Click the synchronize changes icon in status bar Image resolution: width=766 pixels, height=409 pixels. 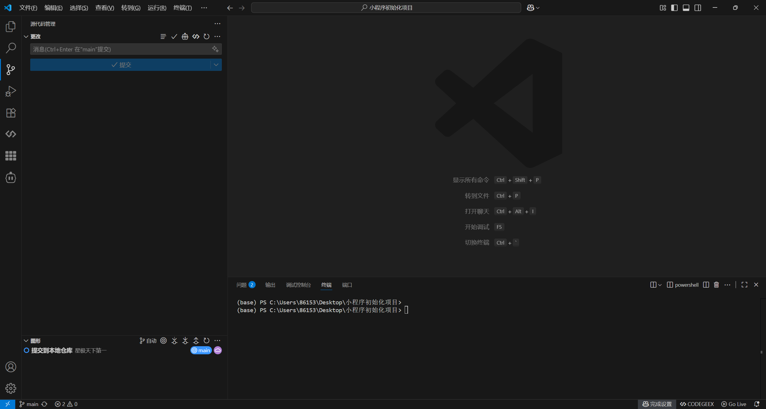(x=44, y=404)
